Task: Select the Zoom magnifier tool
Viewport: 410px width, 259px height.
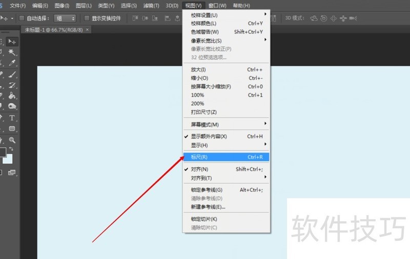Action: [12, 140]
